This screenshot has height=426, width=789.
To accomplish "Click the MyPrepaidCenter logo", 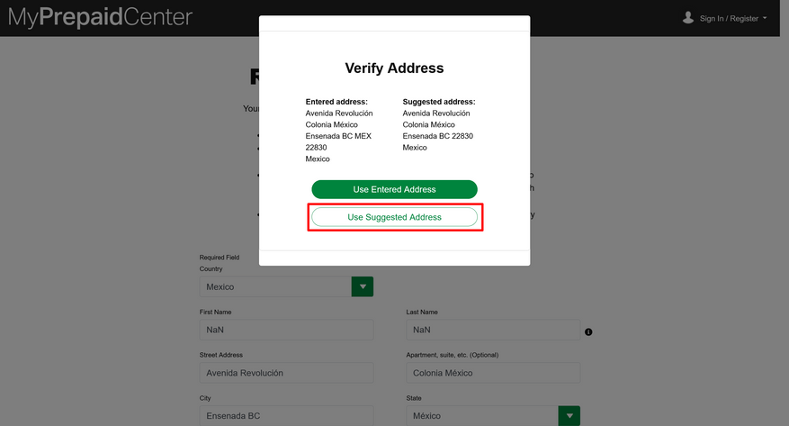I will [x=100, y=16].
